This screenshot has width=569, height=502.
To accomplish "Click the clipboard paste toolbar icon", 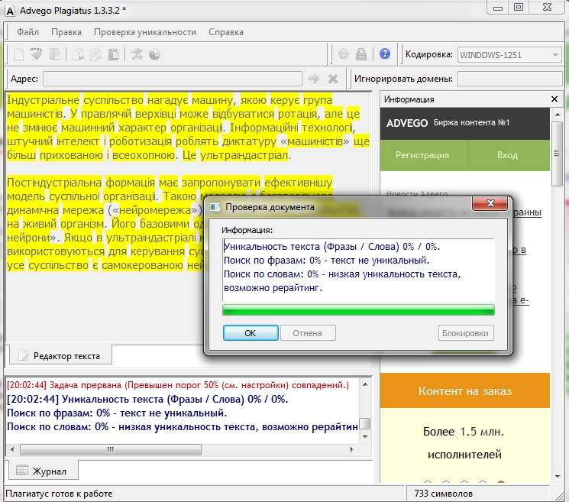I will [114, 54].
